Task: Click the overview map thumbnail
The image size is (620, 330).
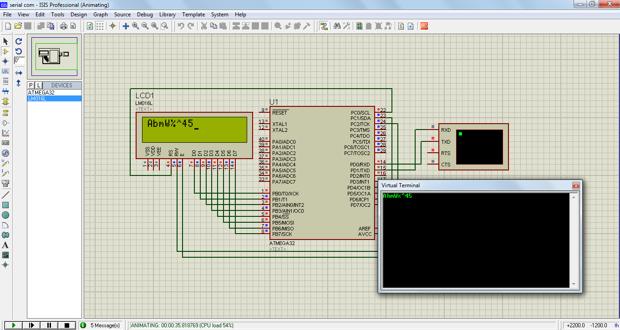Action: (x=54, y=56)
